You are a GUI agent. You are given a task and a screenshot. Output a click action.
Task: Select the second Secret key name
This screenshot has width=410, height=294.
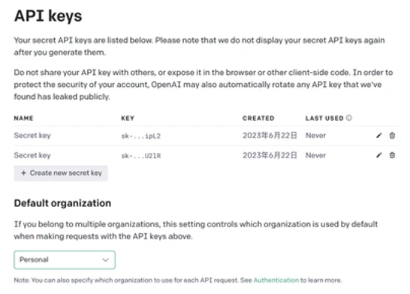pyautogui.click(x=32, y=155)
